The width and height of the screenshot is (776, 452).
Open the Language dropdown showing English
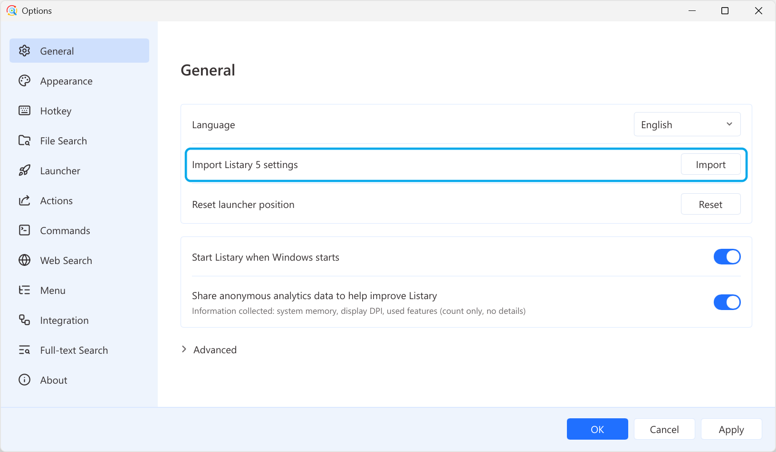click(687, 124)
